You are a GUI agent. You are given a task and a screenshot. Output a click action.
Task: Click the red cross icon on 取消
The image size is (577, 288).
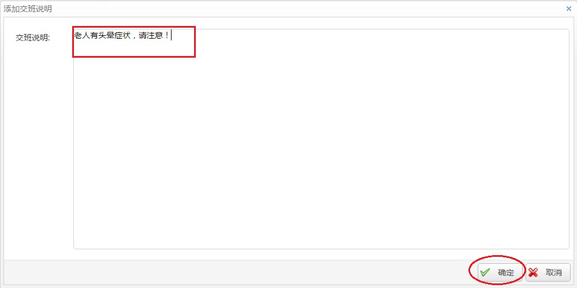coord(533,272)
